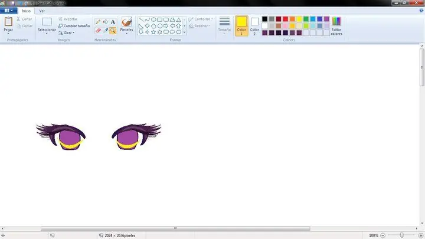Open the Rellenar fill dropdown
Screen dimensions: 425x239
pos(200,26)
